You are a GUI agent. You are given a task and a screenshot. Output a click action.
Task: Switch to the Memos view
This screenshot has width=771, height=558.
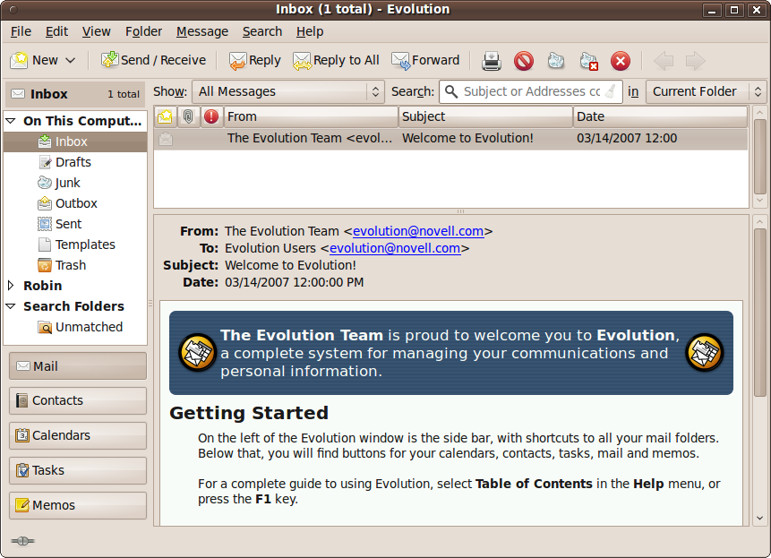click(x=77, y=505)
